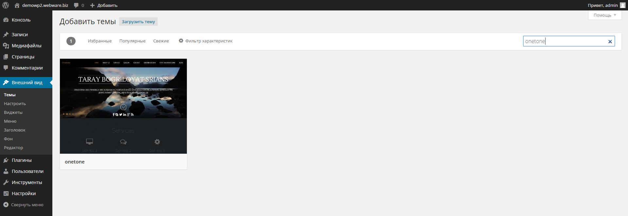This screenshot has height=216, width=628.
Task: Open the Меню submenu item
Action: [x=10, y=121]
